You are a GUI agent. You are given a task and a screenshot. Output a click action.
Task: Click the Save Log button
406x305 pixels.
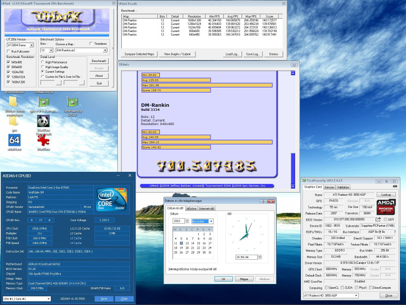pyautogui.click(x=253, y=54)
